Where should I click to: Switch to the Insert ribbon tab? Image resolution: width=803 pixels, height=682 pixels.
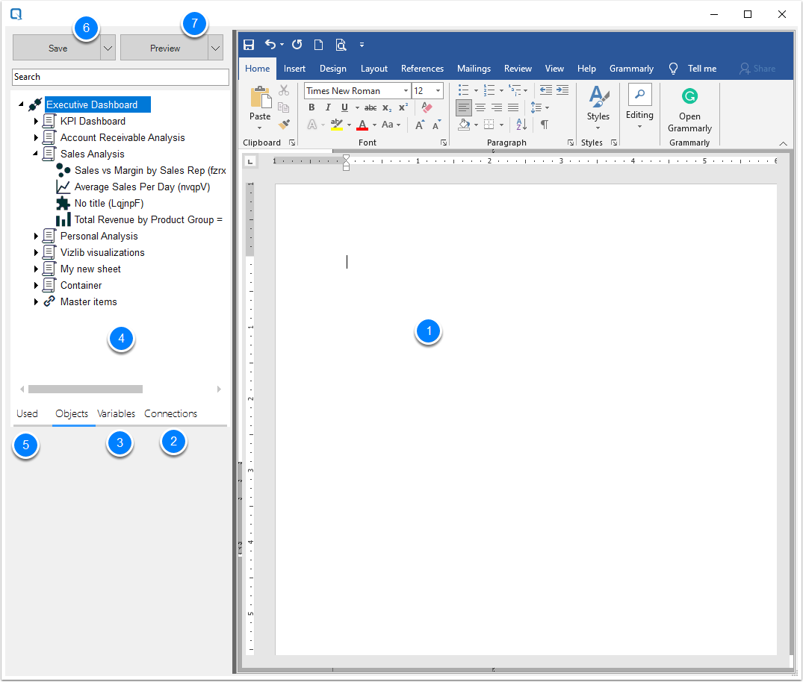(294, 68)
